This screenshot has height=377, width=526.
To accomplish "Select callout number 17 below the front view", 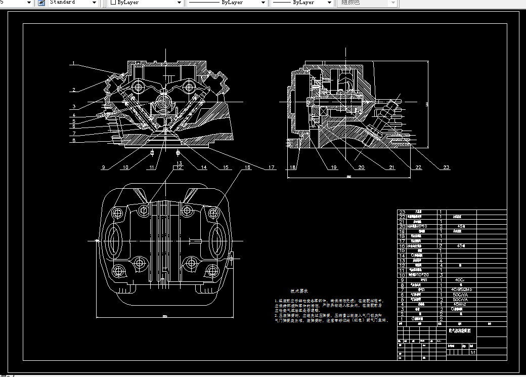I will (271, 167).
